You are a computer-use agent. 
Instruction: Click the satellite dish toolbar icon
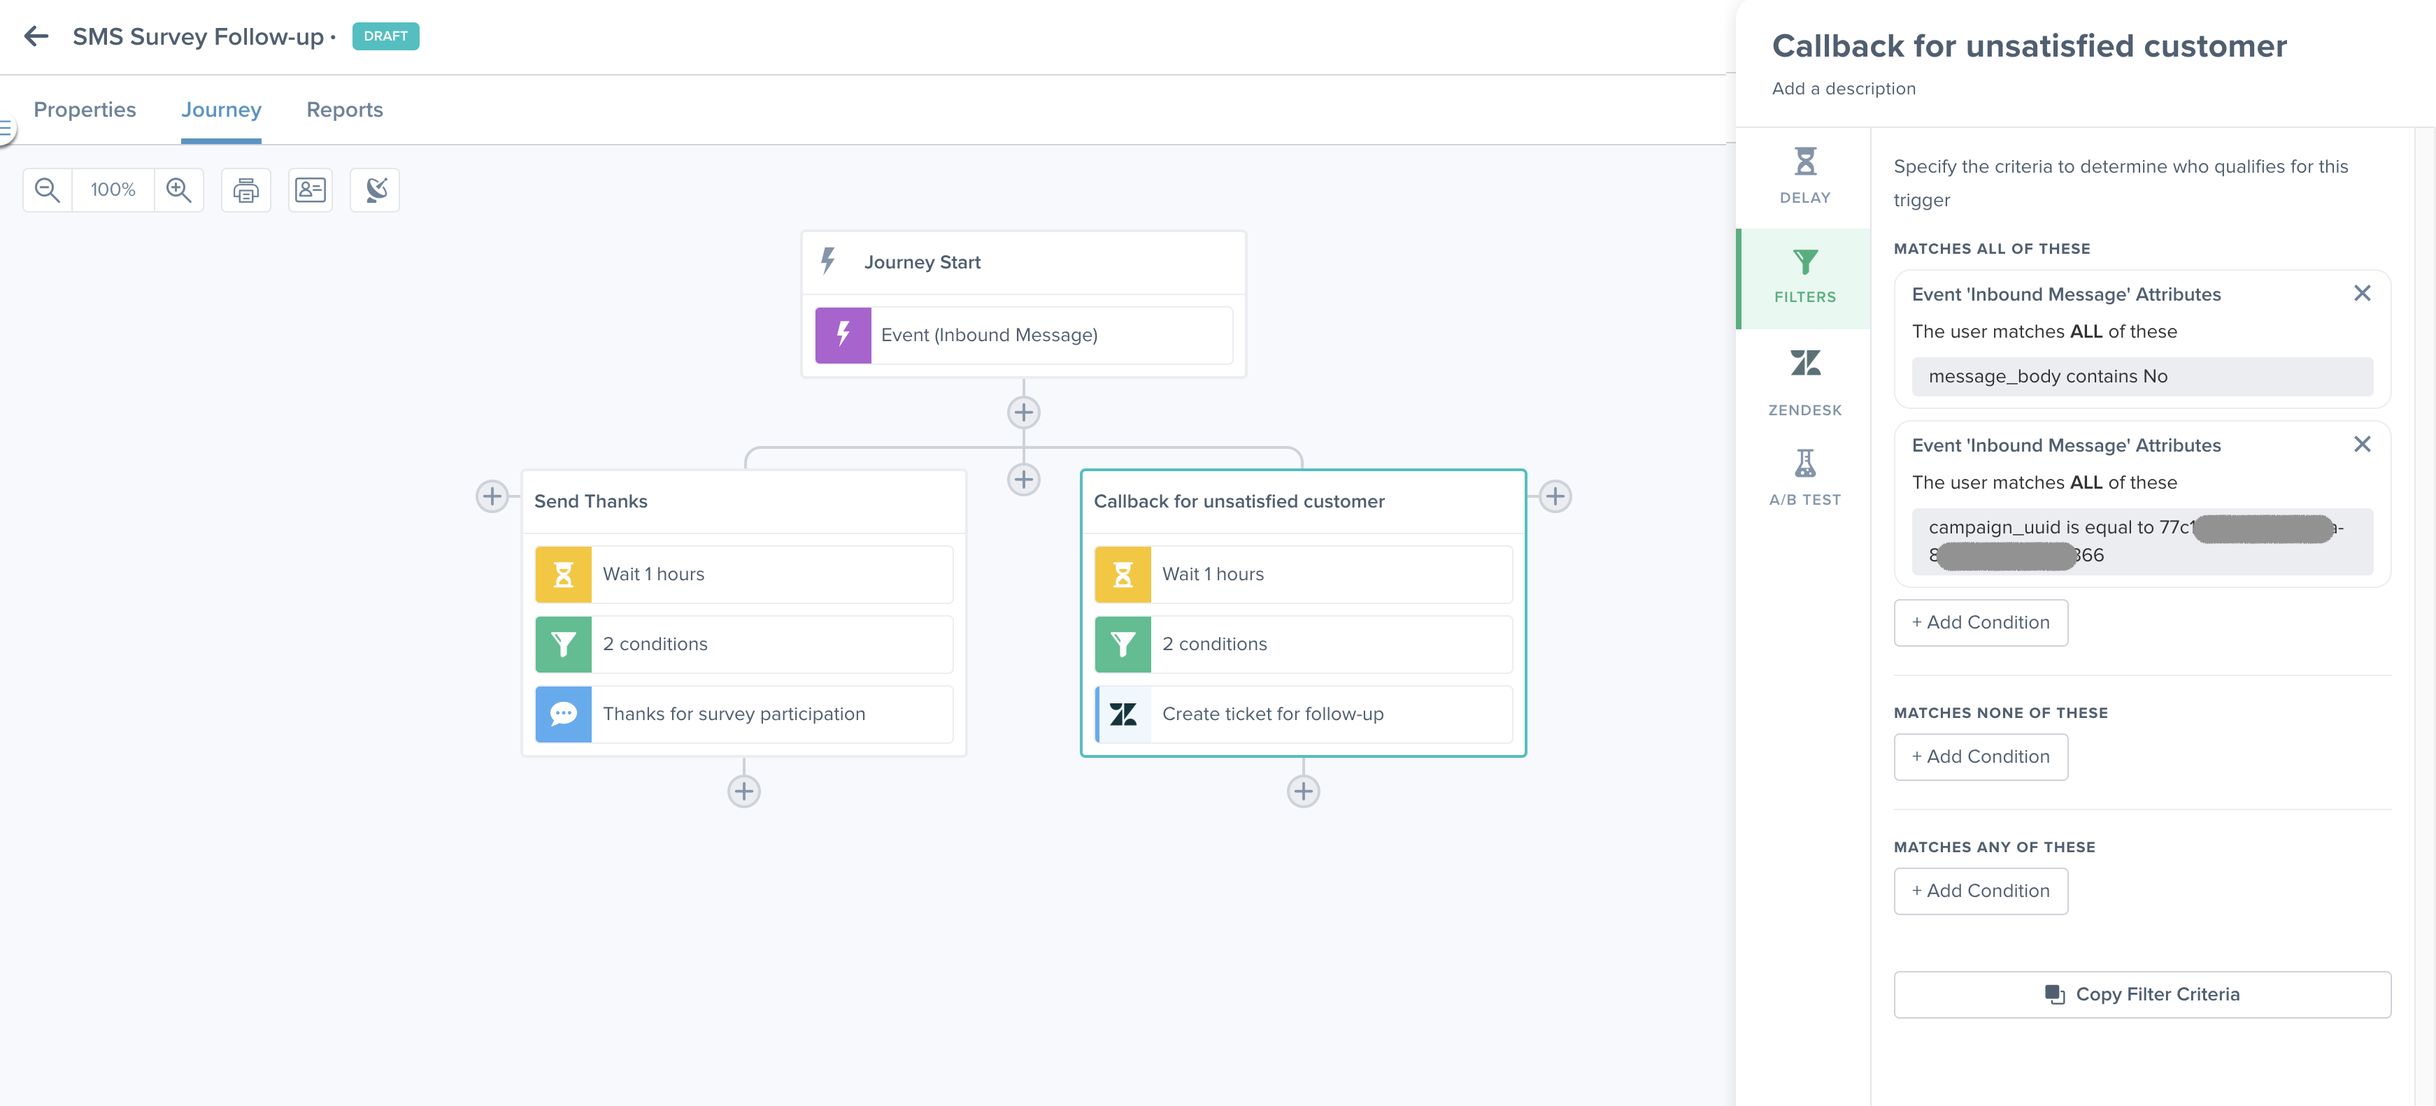click(x=376, y=190)
